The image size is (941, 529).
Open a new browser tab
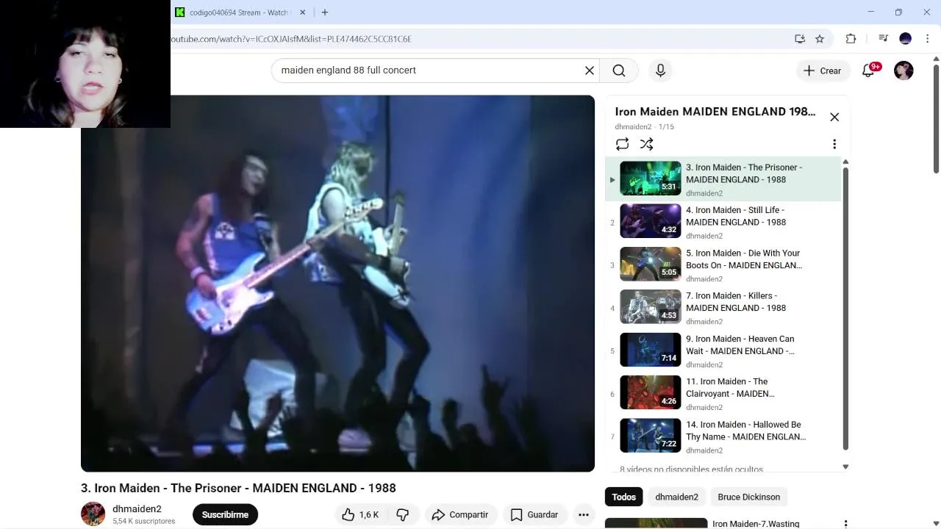[x=324, y=12]
